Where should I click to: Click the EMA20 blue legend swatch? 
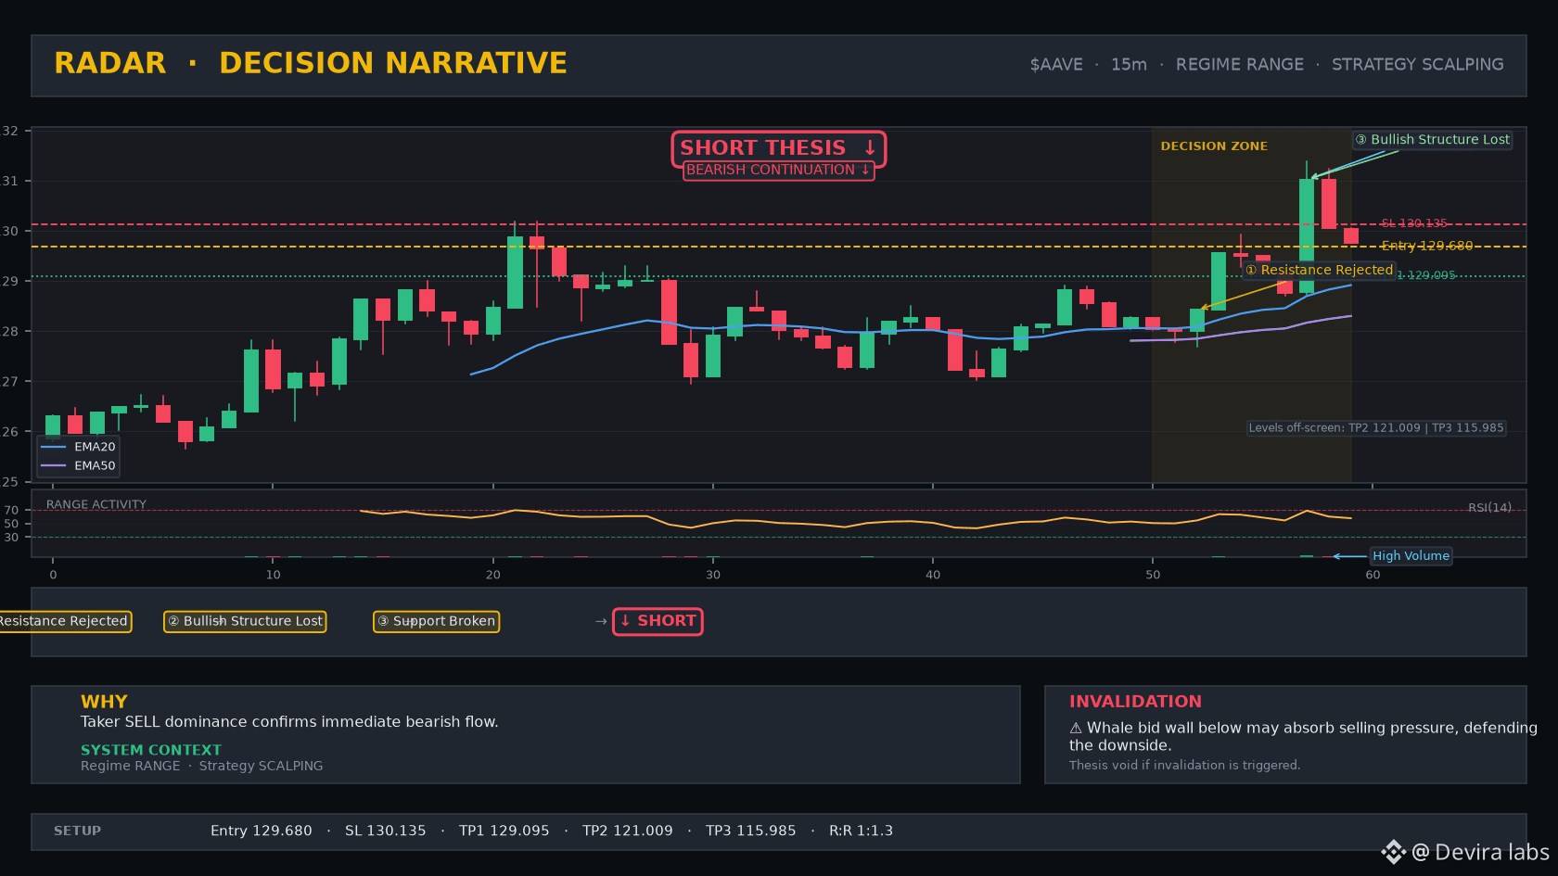tap(54, 447)
